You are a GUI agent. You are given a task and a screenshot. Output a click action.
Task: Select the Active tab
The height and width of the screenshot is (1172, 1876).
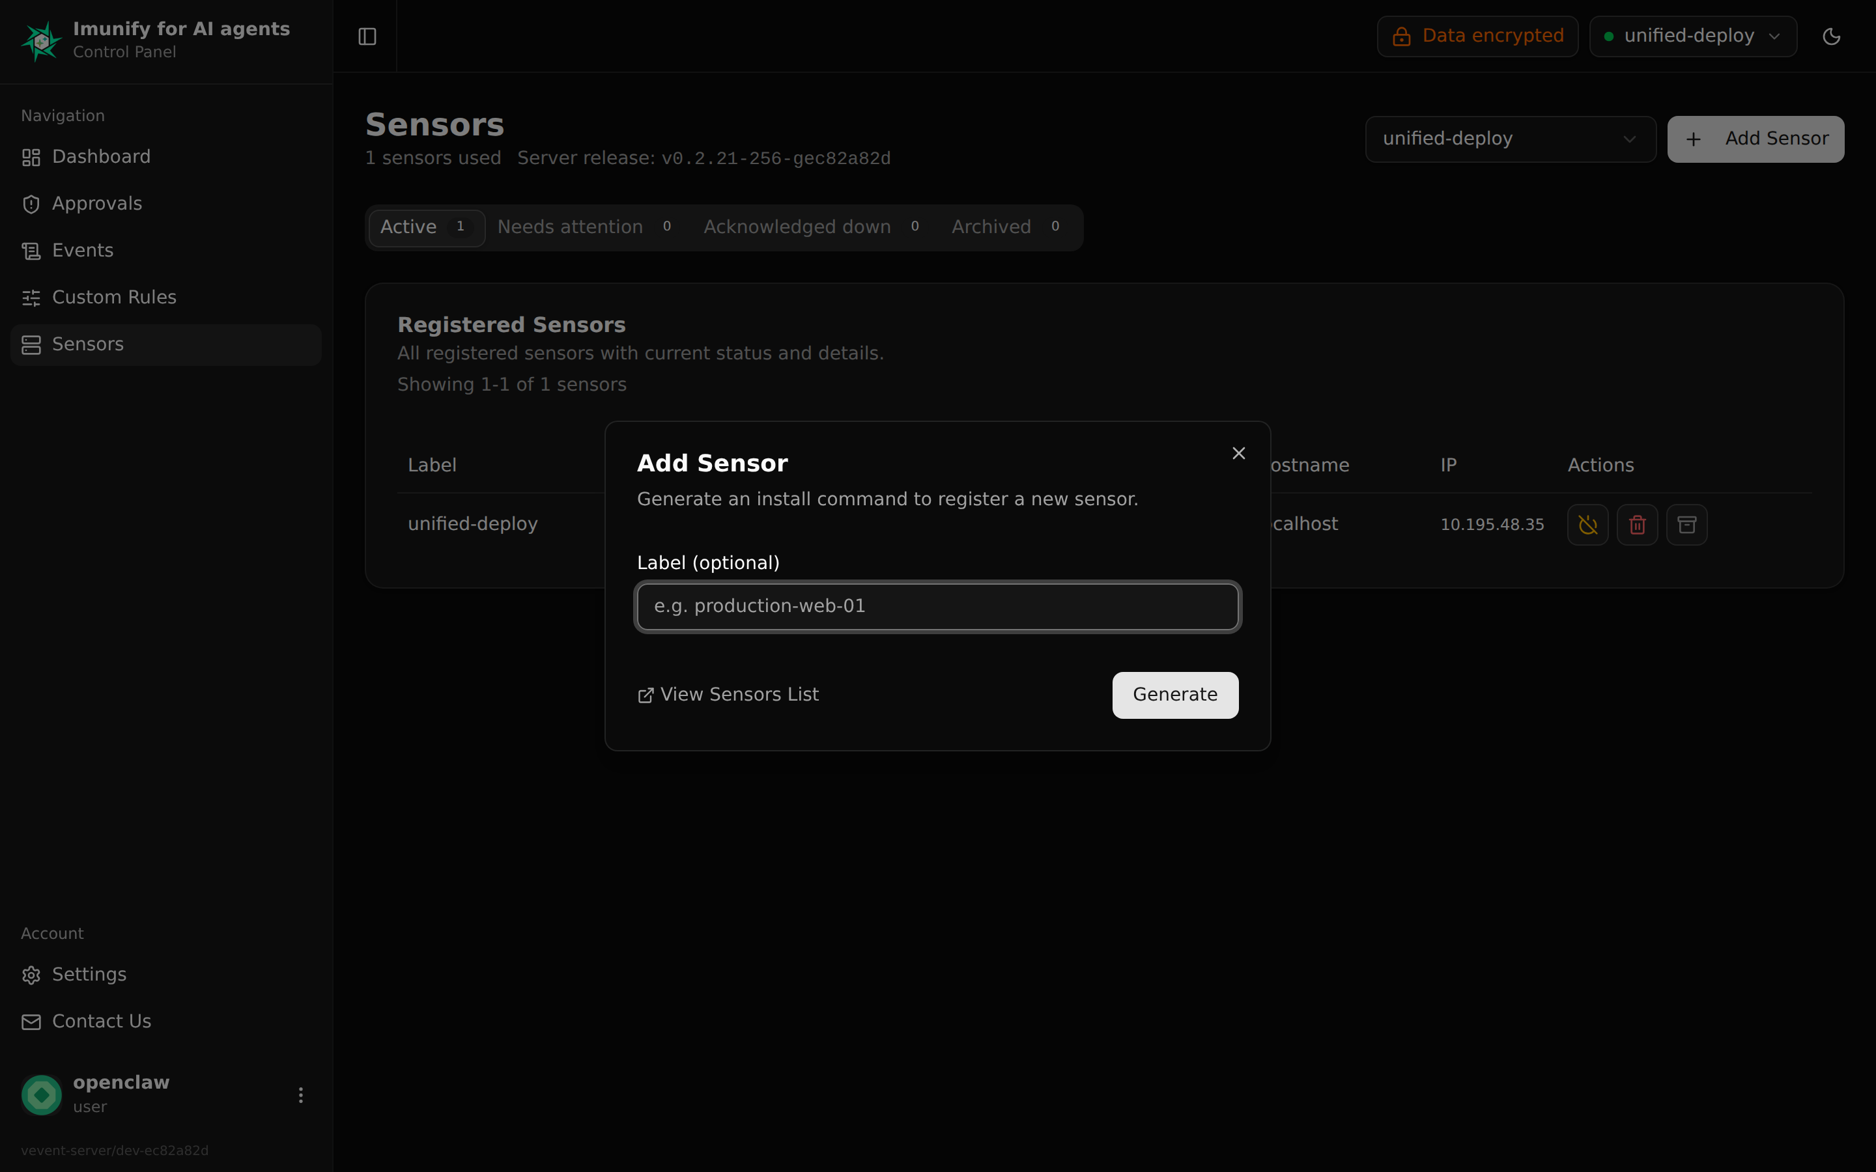point(427,227)
